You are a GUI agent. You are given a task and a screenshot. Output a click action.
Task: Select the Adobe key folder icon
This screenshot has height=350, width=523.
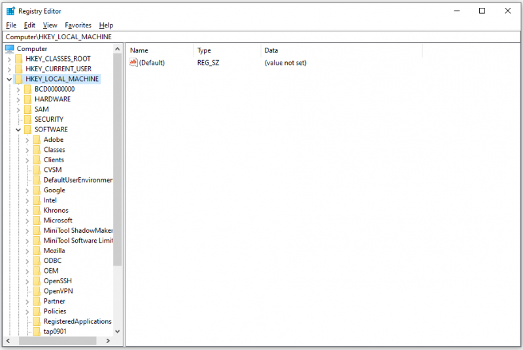pyautogui.click(x=37, y=140)
